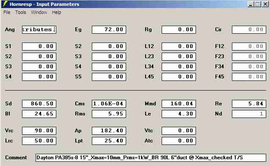Click the Sd label
The width and height of the screenshot is (270, 166).
[x=8, y=104]
